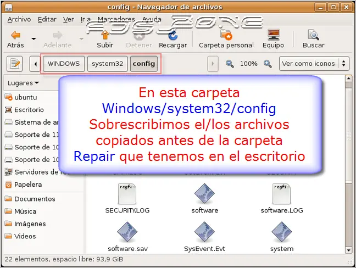Zoom out with the minus magnifier
The height and width of the screenshot is (268, 356).
[230, 64]
